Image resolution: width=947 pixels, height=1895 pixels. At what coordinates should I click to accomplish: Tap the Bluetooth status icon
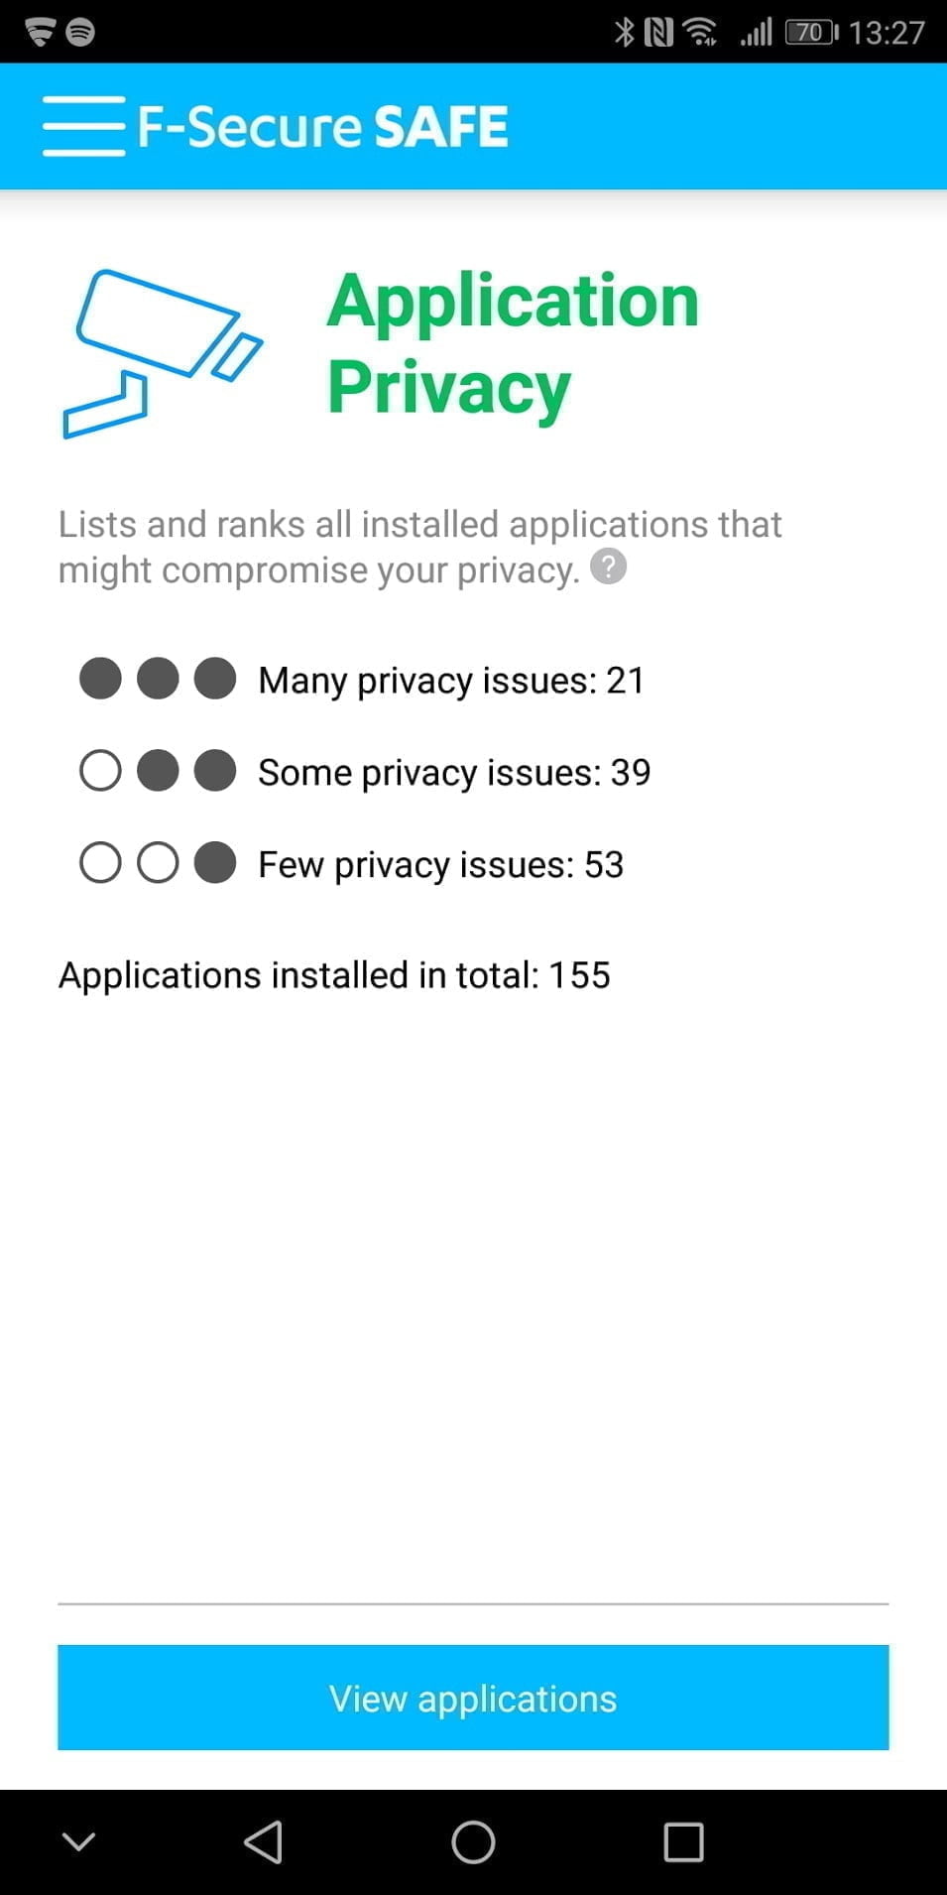point(624,33)
